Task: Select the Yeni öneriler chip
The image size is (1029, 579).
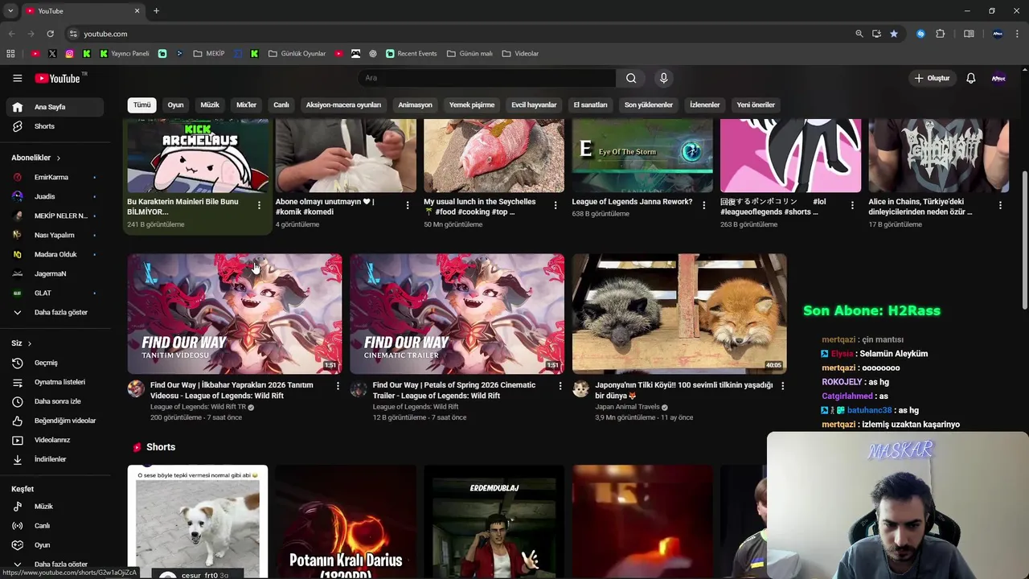Action: coord(756,105)
